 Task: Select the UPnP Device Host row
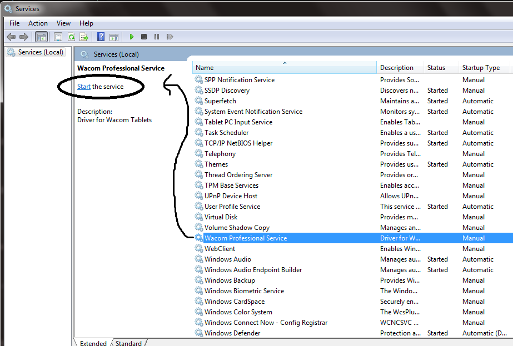point(353,195)
